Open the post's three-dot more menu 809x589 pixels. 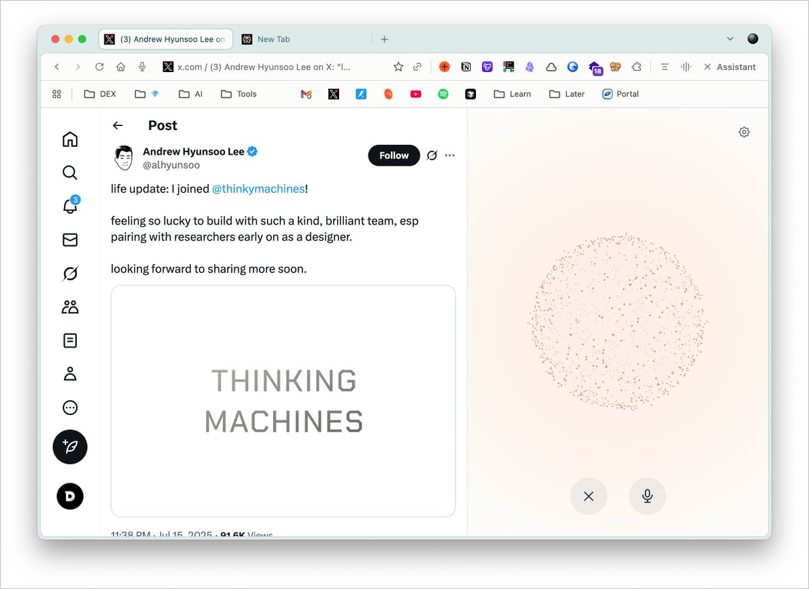[450, 156]
